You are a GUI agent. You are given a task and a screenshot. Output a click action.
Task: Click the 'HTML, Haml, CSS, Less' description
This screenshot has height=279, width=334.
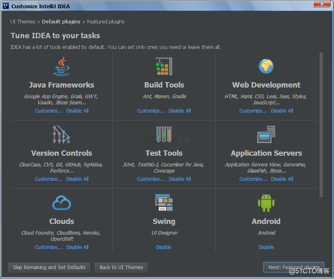coord(266,99)
